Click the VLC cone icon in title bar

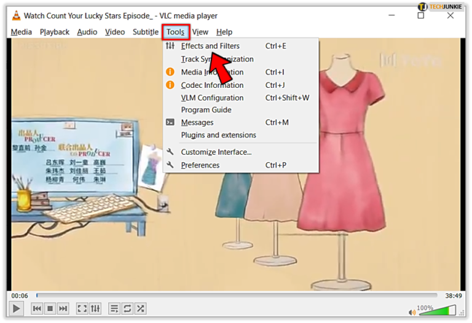pyautogui.click(x=16, y=15)
